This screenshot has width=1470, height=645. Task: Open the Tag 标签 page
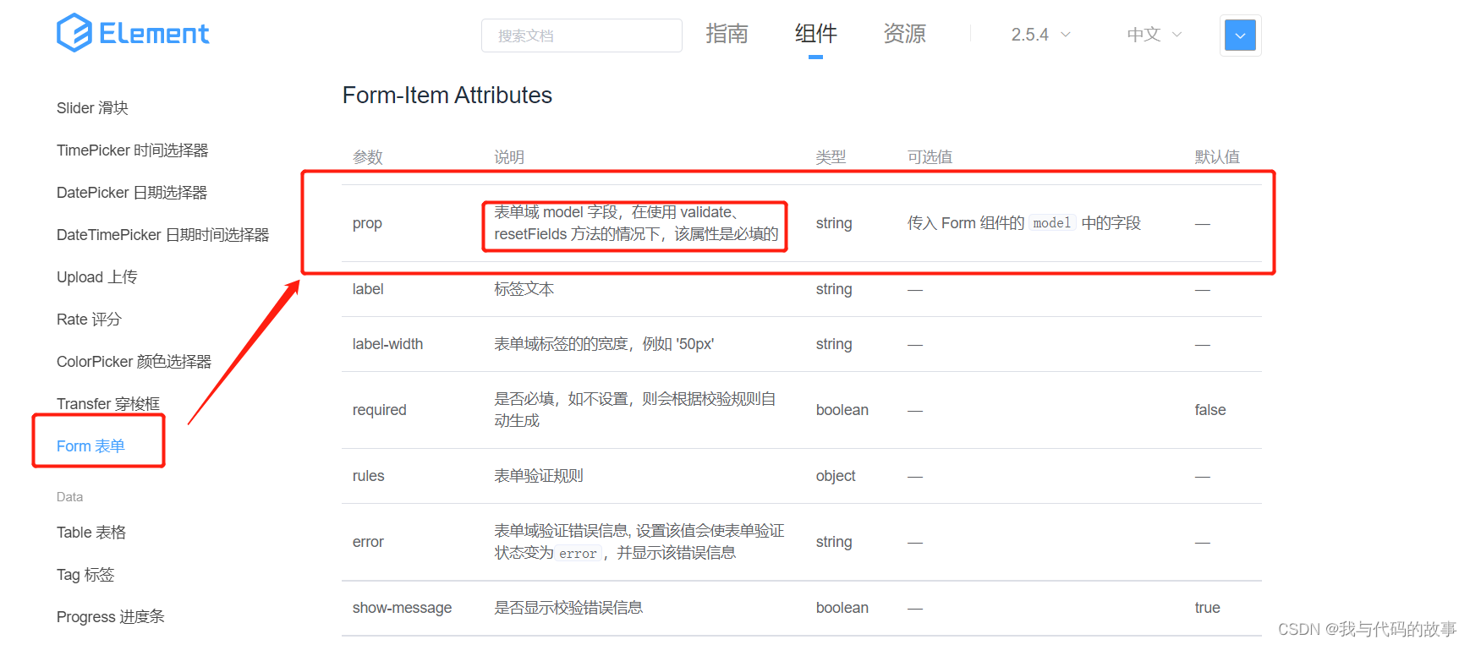(85, 575)
